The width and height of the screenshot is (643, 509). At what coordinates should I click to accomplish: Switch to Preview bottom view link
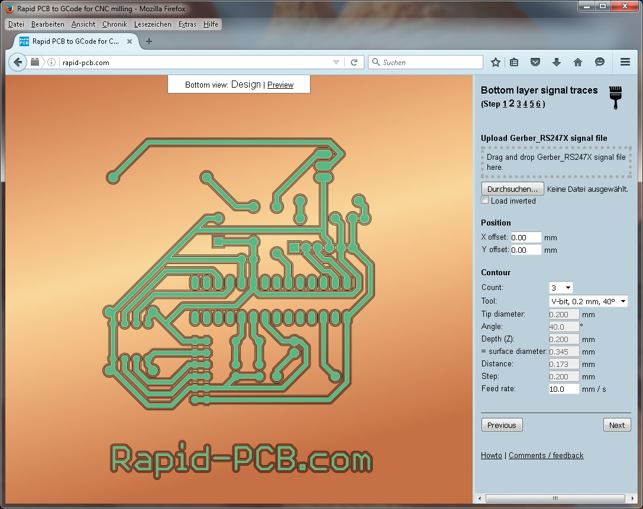click(x=280, y=85)
